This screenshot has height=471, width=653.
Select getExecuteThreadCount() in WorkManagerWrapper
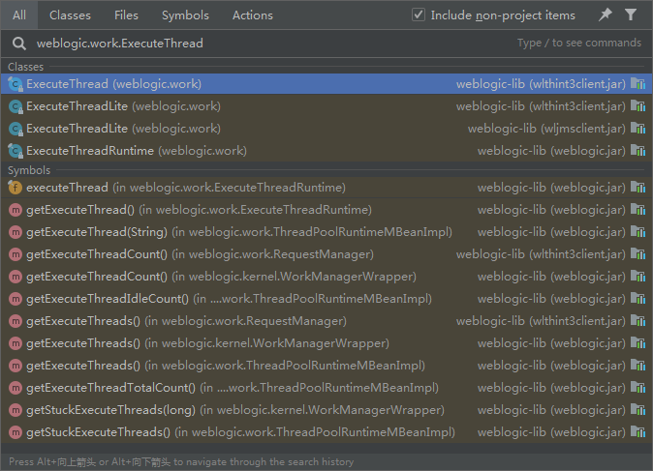point(326,277)
